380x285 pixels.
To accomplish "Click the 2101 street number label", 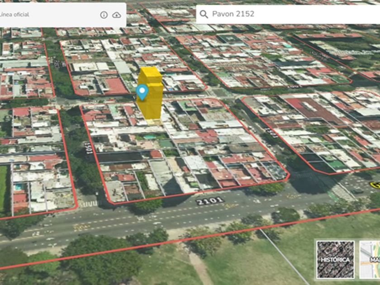I will pyautogui.click(x=210, y=200).
